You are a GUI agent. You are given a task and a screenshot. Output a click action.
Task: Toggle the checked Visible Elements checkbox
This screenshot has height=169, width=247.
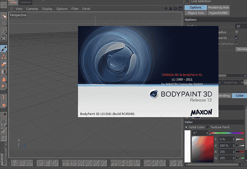236,38
